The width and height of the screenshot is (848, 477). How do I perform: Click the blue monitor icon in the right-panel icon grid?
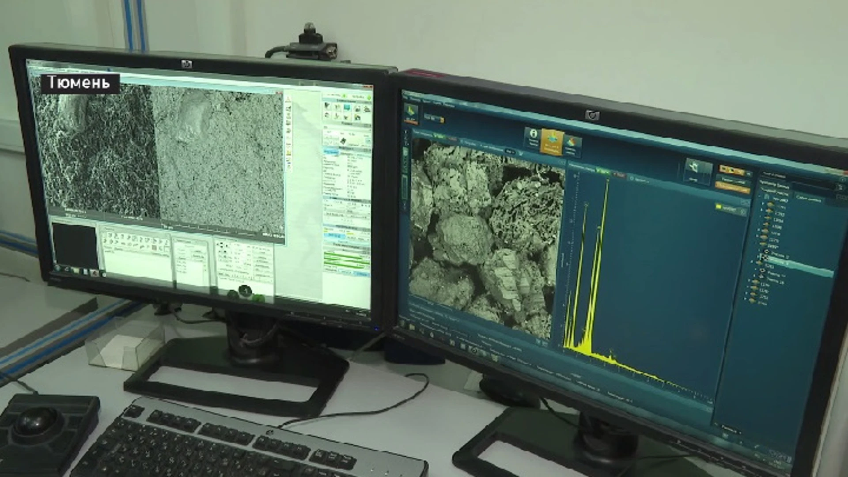click(347, 107)
